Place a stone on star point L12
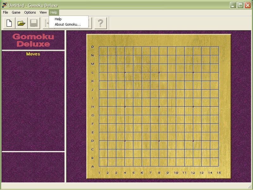The image size is (253, 190). 193,73
